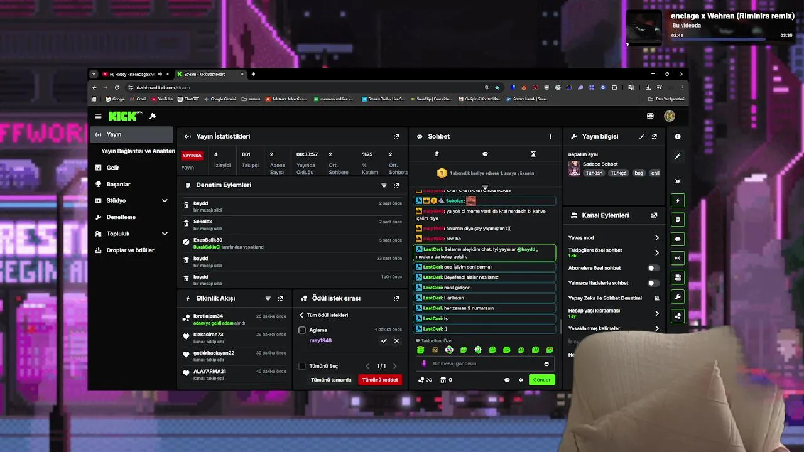Click the stream category thumbnail in Yayın bilgisi
Viewport: 804px width, 452px height.
[x=574, y=168]
